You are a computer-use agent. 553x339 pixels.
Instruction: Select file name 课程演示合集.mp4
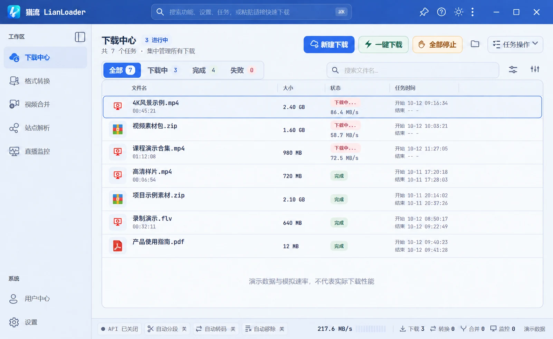(x=159, y=148)
